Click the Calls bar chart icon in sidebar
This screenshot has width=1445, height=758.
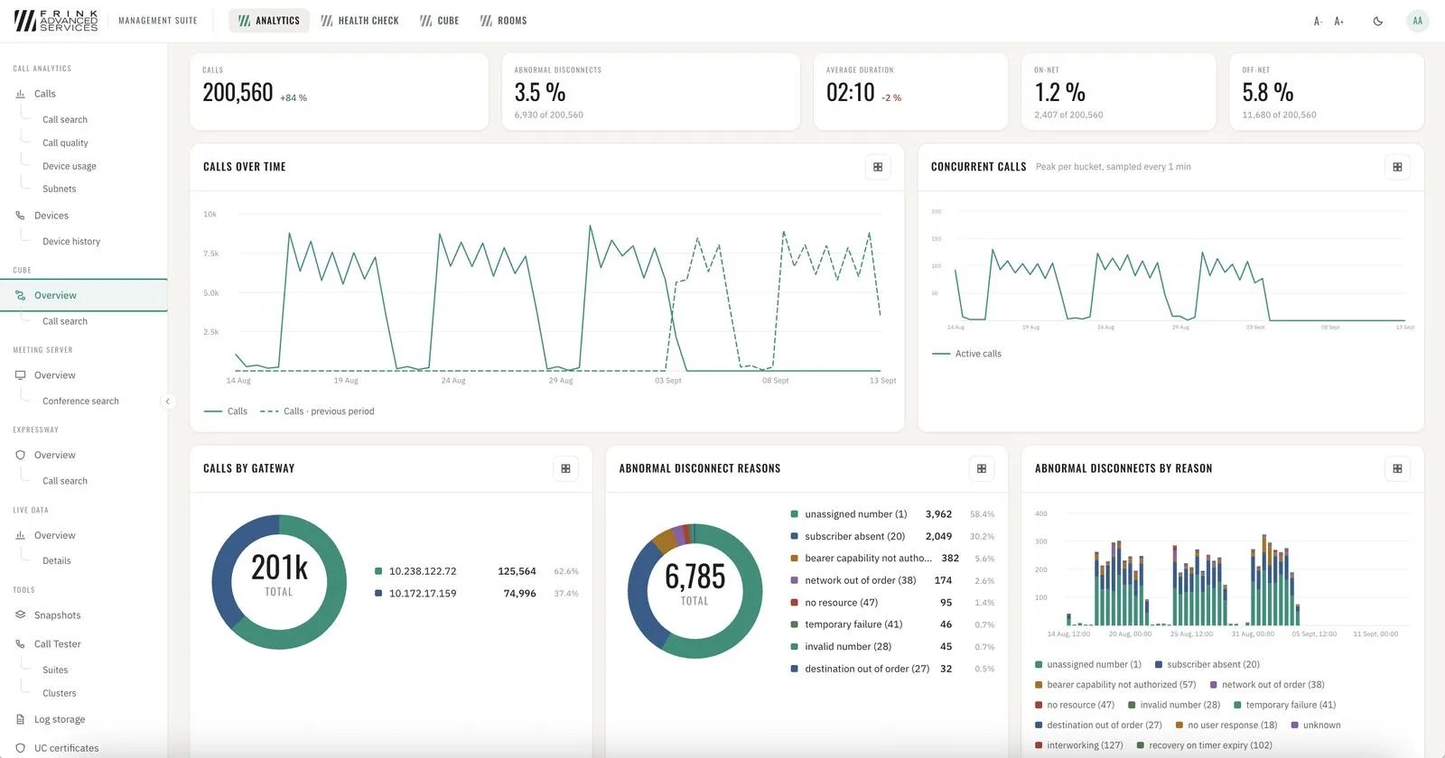coord(20,94)
